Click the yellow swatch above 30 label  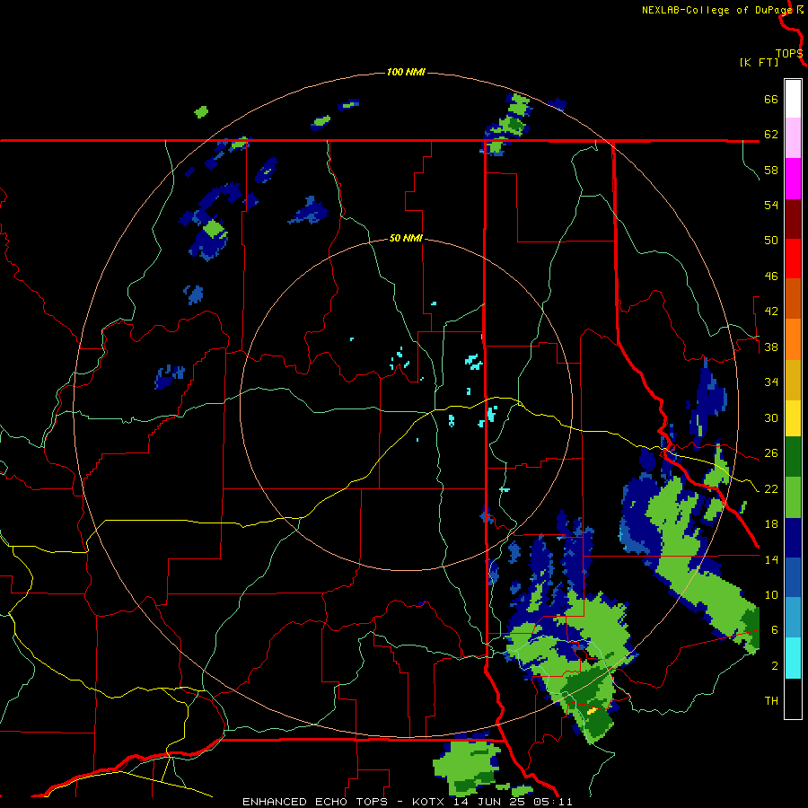click(793, 418)
